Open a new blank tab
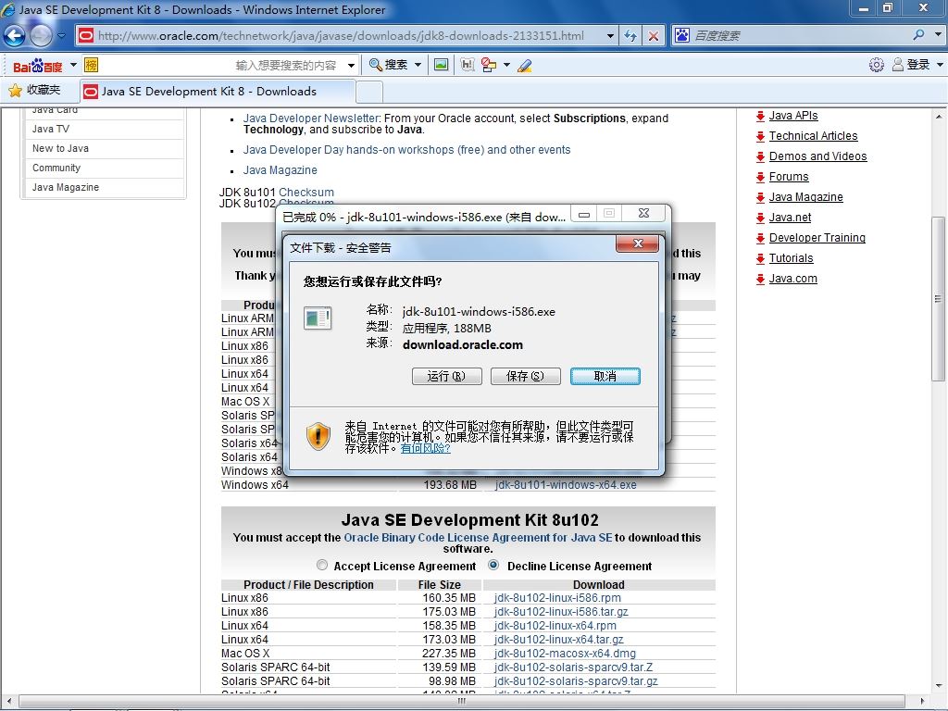Screen dimensions: 948x711 click(369, 92)
